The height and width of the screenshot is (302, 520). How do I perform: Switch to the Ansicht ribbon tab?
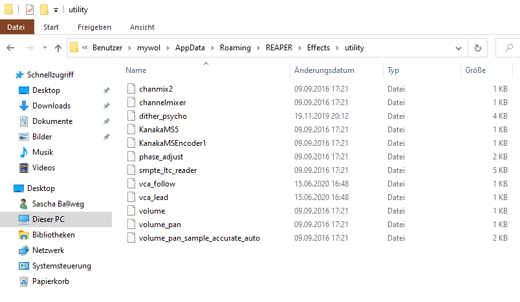(x=142, y=27)
